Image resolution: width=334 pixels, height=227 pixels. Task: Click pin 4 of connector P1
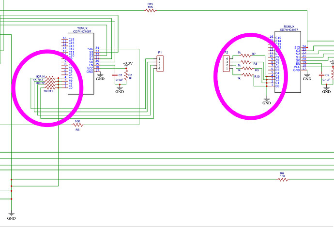click(x=159, y=69)
